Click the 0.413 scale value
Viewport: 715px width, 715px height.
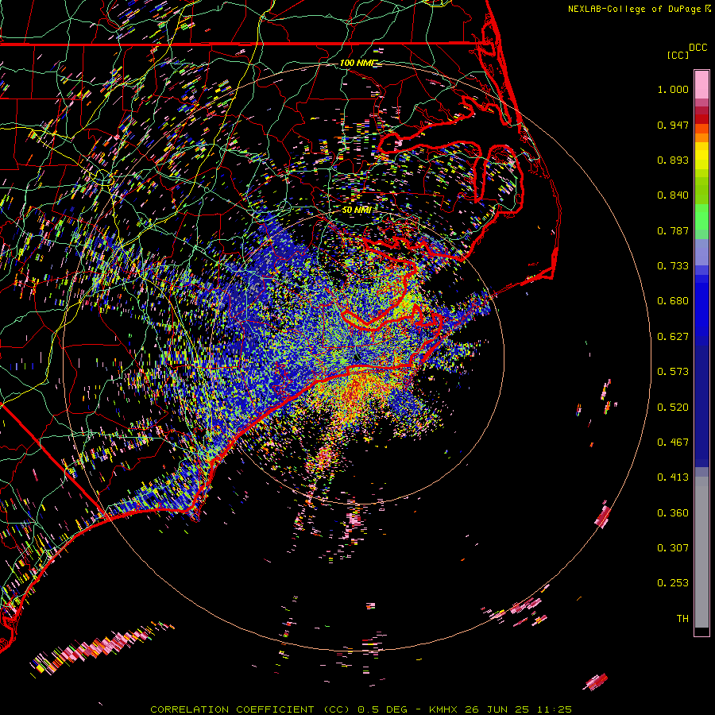673,477
